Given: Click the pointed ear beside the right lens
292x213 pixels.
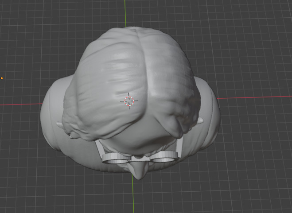Looking at the screenshot, I should point(200,120).
